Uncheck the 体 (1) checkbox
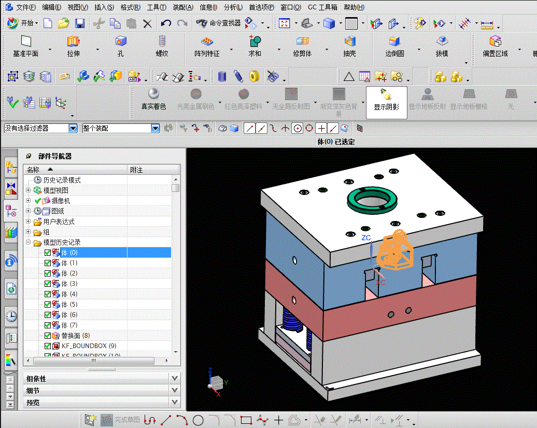537x428 pixels. (48, 263)
